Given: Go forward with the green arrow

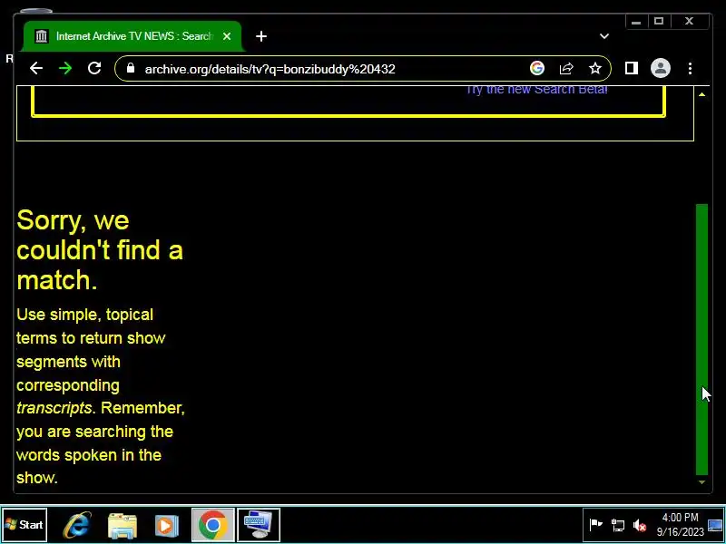Looking at the screenshot, I should coord(65,69).
